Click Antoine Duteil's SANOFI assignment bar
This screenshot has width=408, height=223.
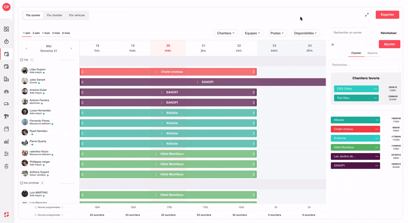168,92
